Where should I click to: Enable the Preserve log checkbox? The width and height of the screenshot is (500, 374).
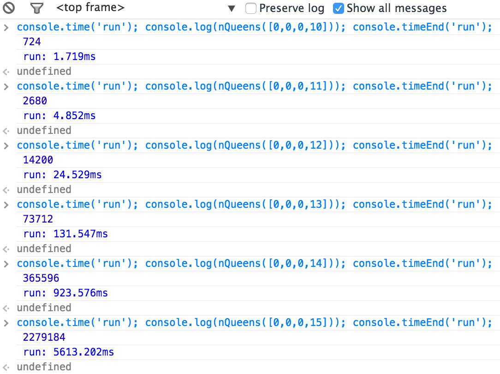pos(250,8)
